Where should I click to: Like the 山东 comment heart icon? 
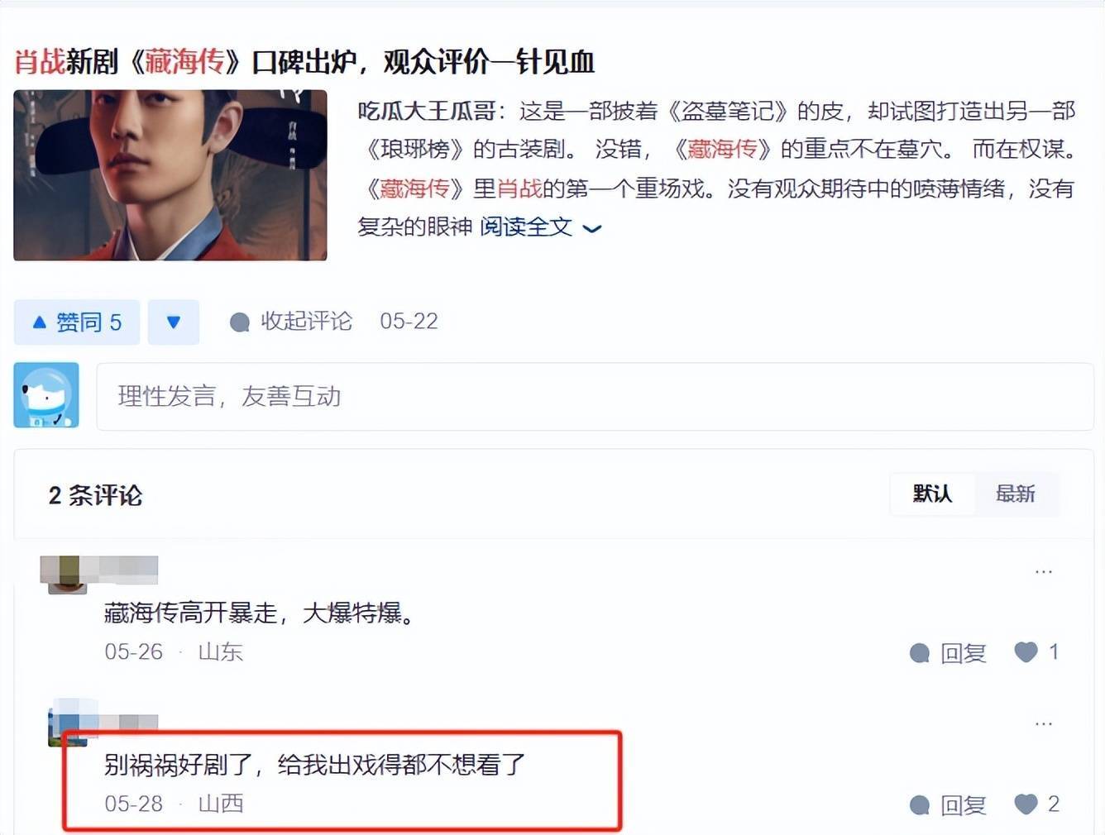click(x=1026, y=652)
